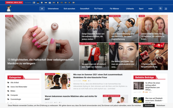Select the Union Jack language flag
Screen dimensions: 173x108
coord(54,3)
